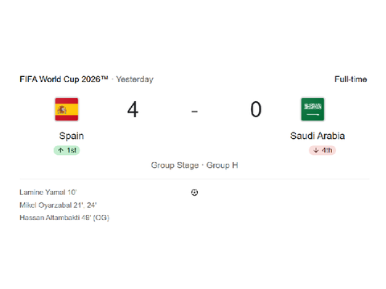Open the Spain team name link
386x289 pixels.
[x=72, y=136]
